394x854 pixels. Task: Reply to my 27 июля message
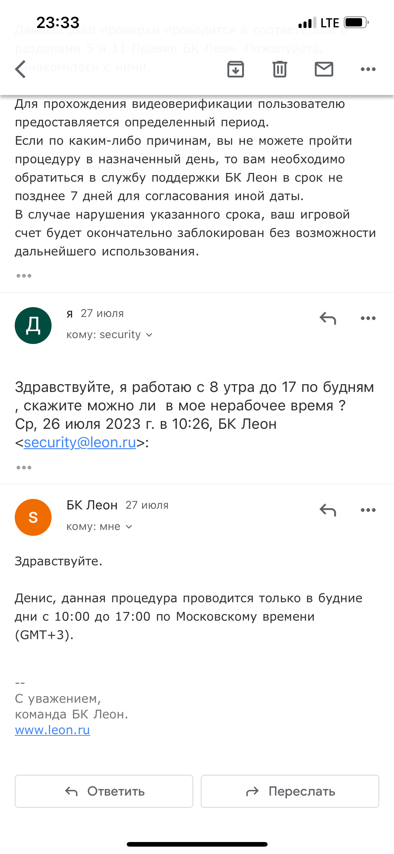pyautogui.click(x=327, y=318)
